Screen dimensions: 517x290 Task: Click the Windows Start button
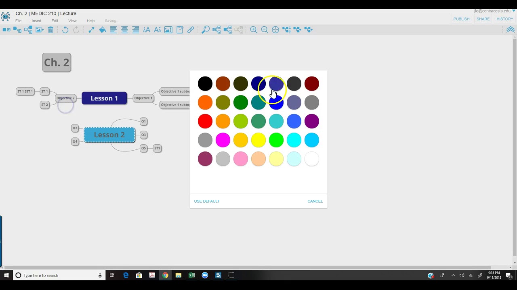point(6,275)
